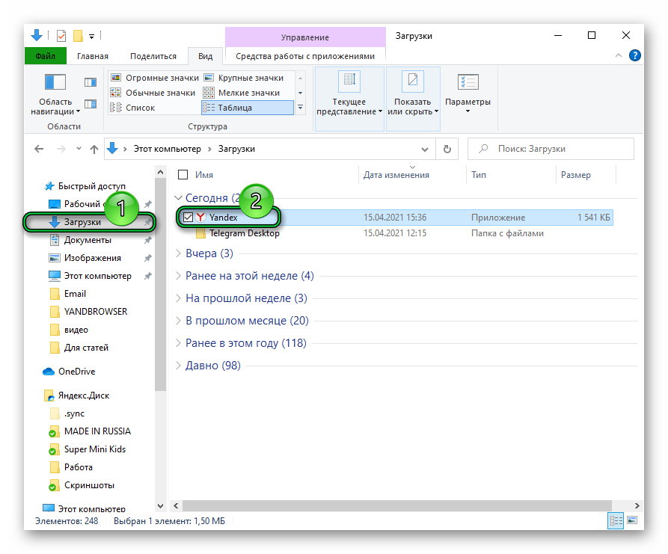
Task: Uncheck the Yandex file checkbox
Action: pyautogui.click(x=188, y=217)
